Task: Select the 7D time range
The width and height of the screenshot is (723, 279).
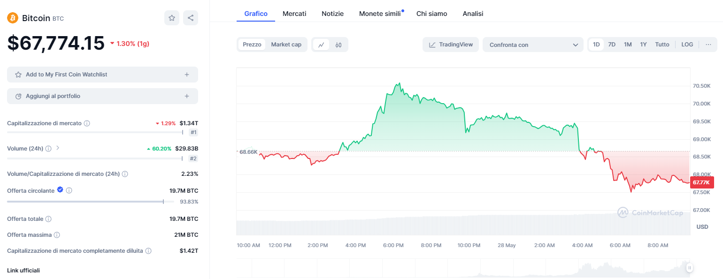Action: click(x=612, y=45)
